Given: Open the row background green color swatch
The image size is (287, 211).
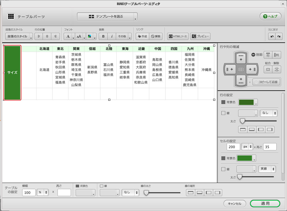Looking at the screenshot, I should (248, 102).
